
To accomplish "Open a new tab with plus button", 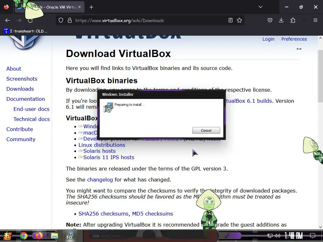I will coord(91,7).
